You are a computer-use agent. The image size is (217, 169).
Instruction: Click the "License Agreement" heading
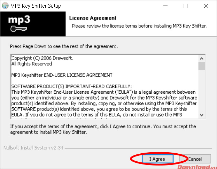click(93, 18)
